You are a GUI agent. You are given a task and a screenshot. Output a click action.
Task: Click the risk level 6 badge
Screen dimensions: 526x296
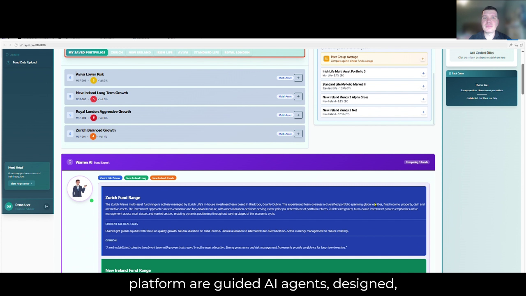click(94, 118)
